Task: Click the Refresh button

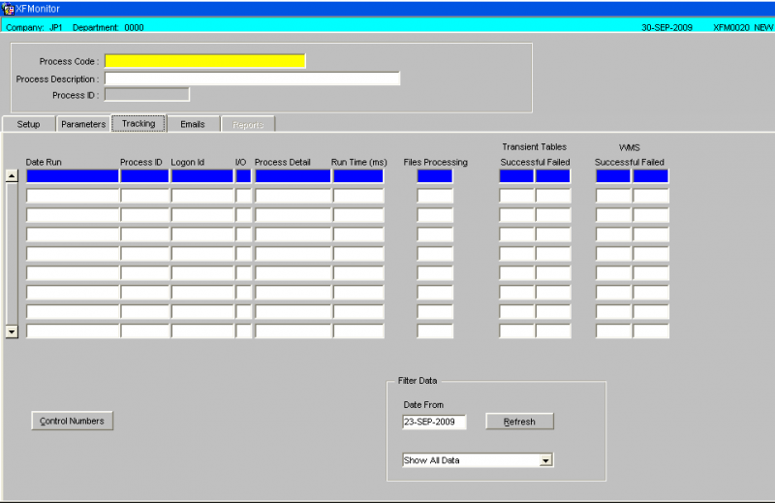Action: [519, 422]
